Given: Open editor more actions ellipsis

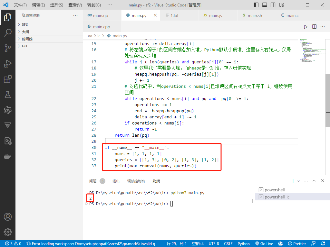Looking at the screenshot, I should tap(323, 27).
